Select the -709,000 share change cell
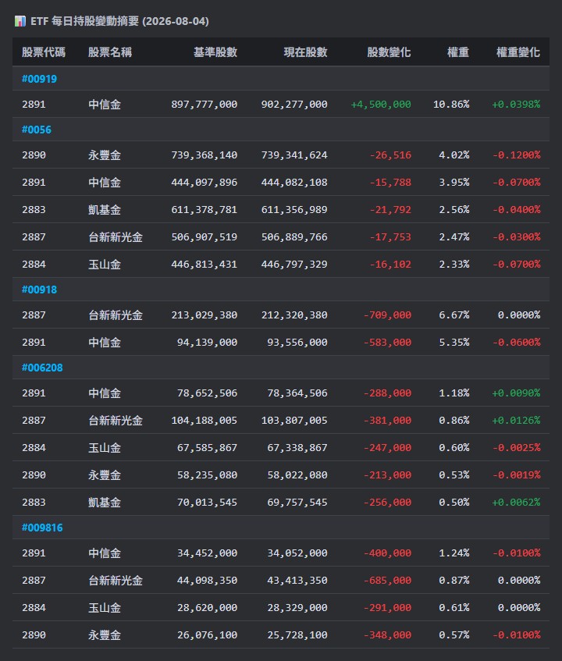 point(387,315)
